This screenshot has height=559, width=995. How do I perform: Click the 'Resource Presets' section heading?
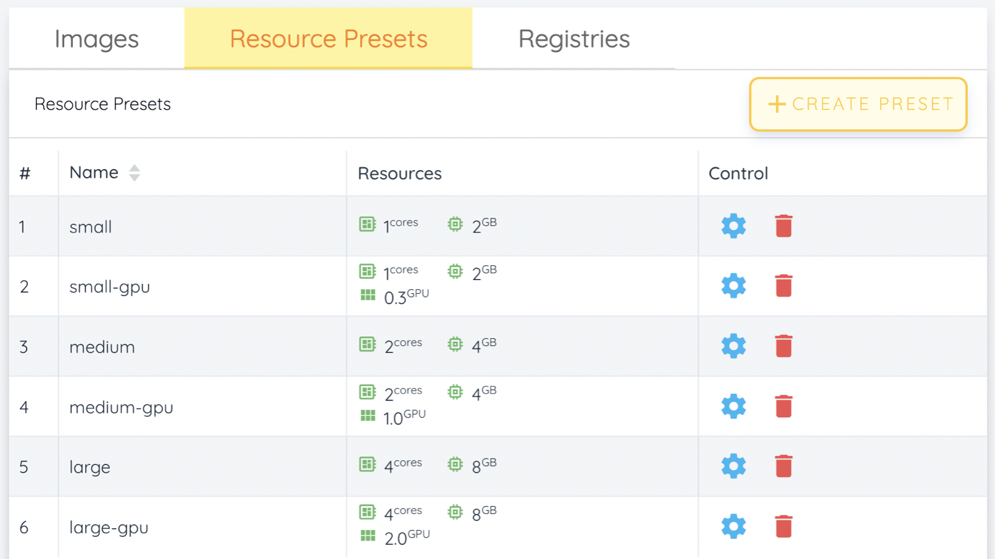click(x=102, y=104)
